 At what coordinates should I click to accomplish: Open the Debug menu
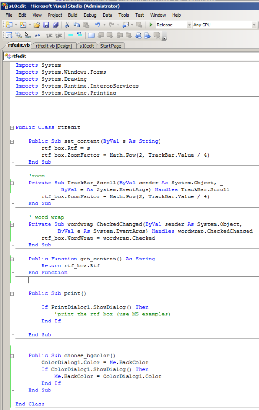pyautogui.click(x=90, y=15)
